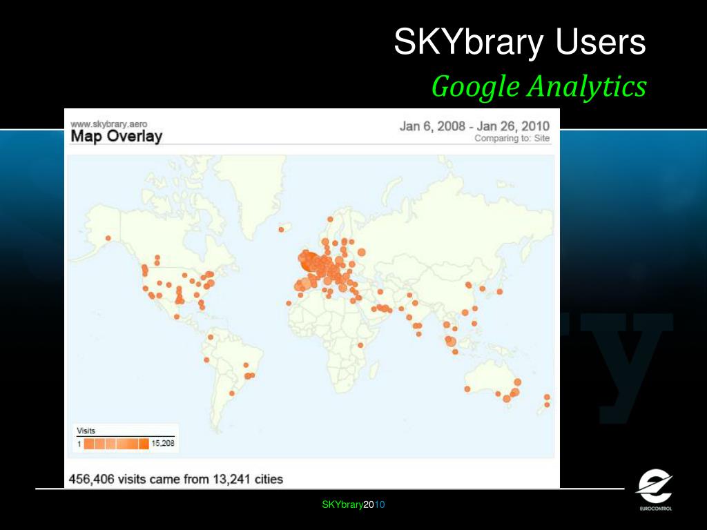Image resolution: width=707 pixels, height=530 pixels.
Task: Click the visit marker in Alaska
Action: click(x=108, y=238)
